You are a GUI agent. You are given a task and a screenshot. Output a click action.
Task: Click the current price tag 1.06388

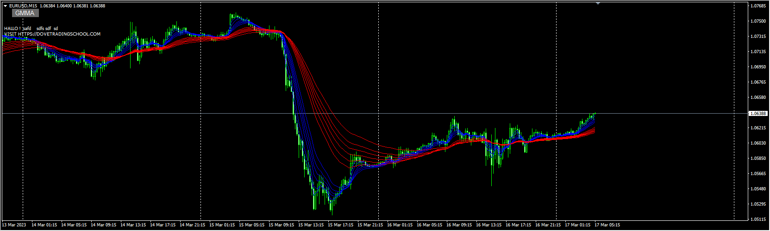pos(757,113)
